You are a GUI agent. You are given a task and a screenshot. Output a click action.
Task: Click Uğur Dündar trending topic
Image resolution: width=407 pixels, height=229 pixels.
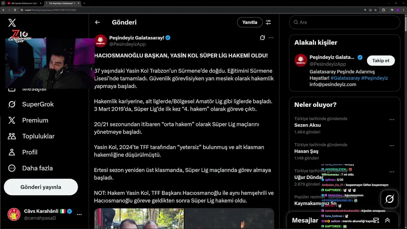tap(309, 177)
